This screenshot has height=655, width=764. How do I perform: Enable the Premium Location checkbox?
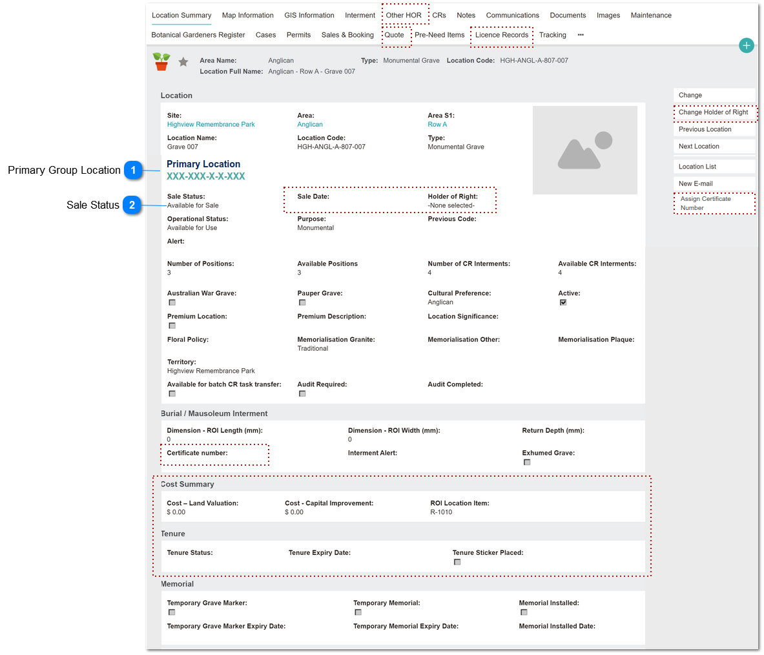(172, 326)
